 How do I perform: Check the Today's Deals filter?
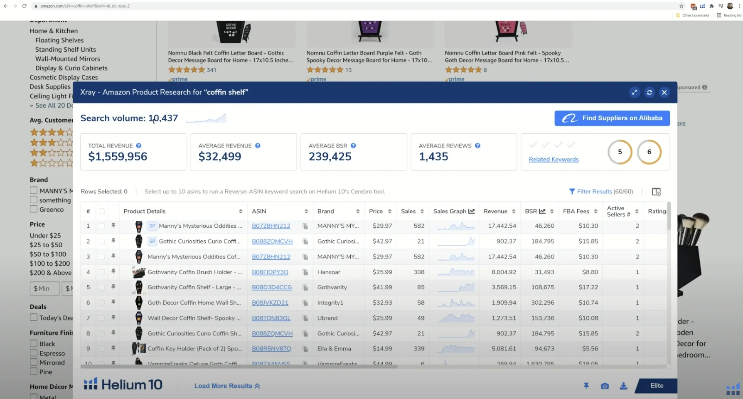34,317
